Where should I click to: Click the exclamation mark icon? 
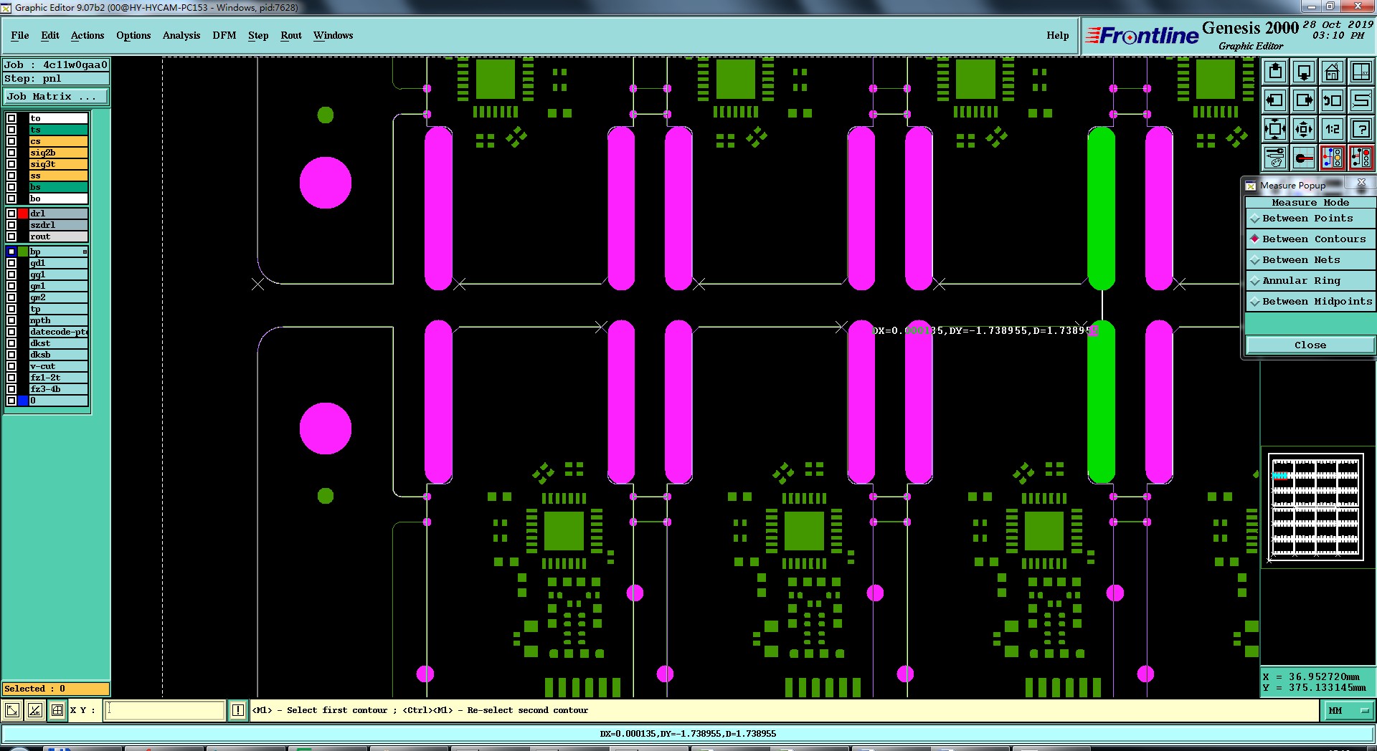click(x=238, y=710)
